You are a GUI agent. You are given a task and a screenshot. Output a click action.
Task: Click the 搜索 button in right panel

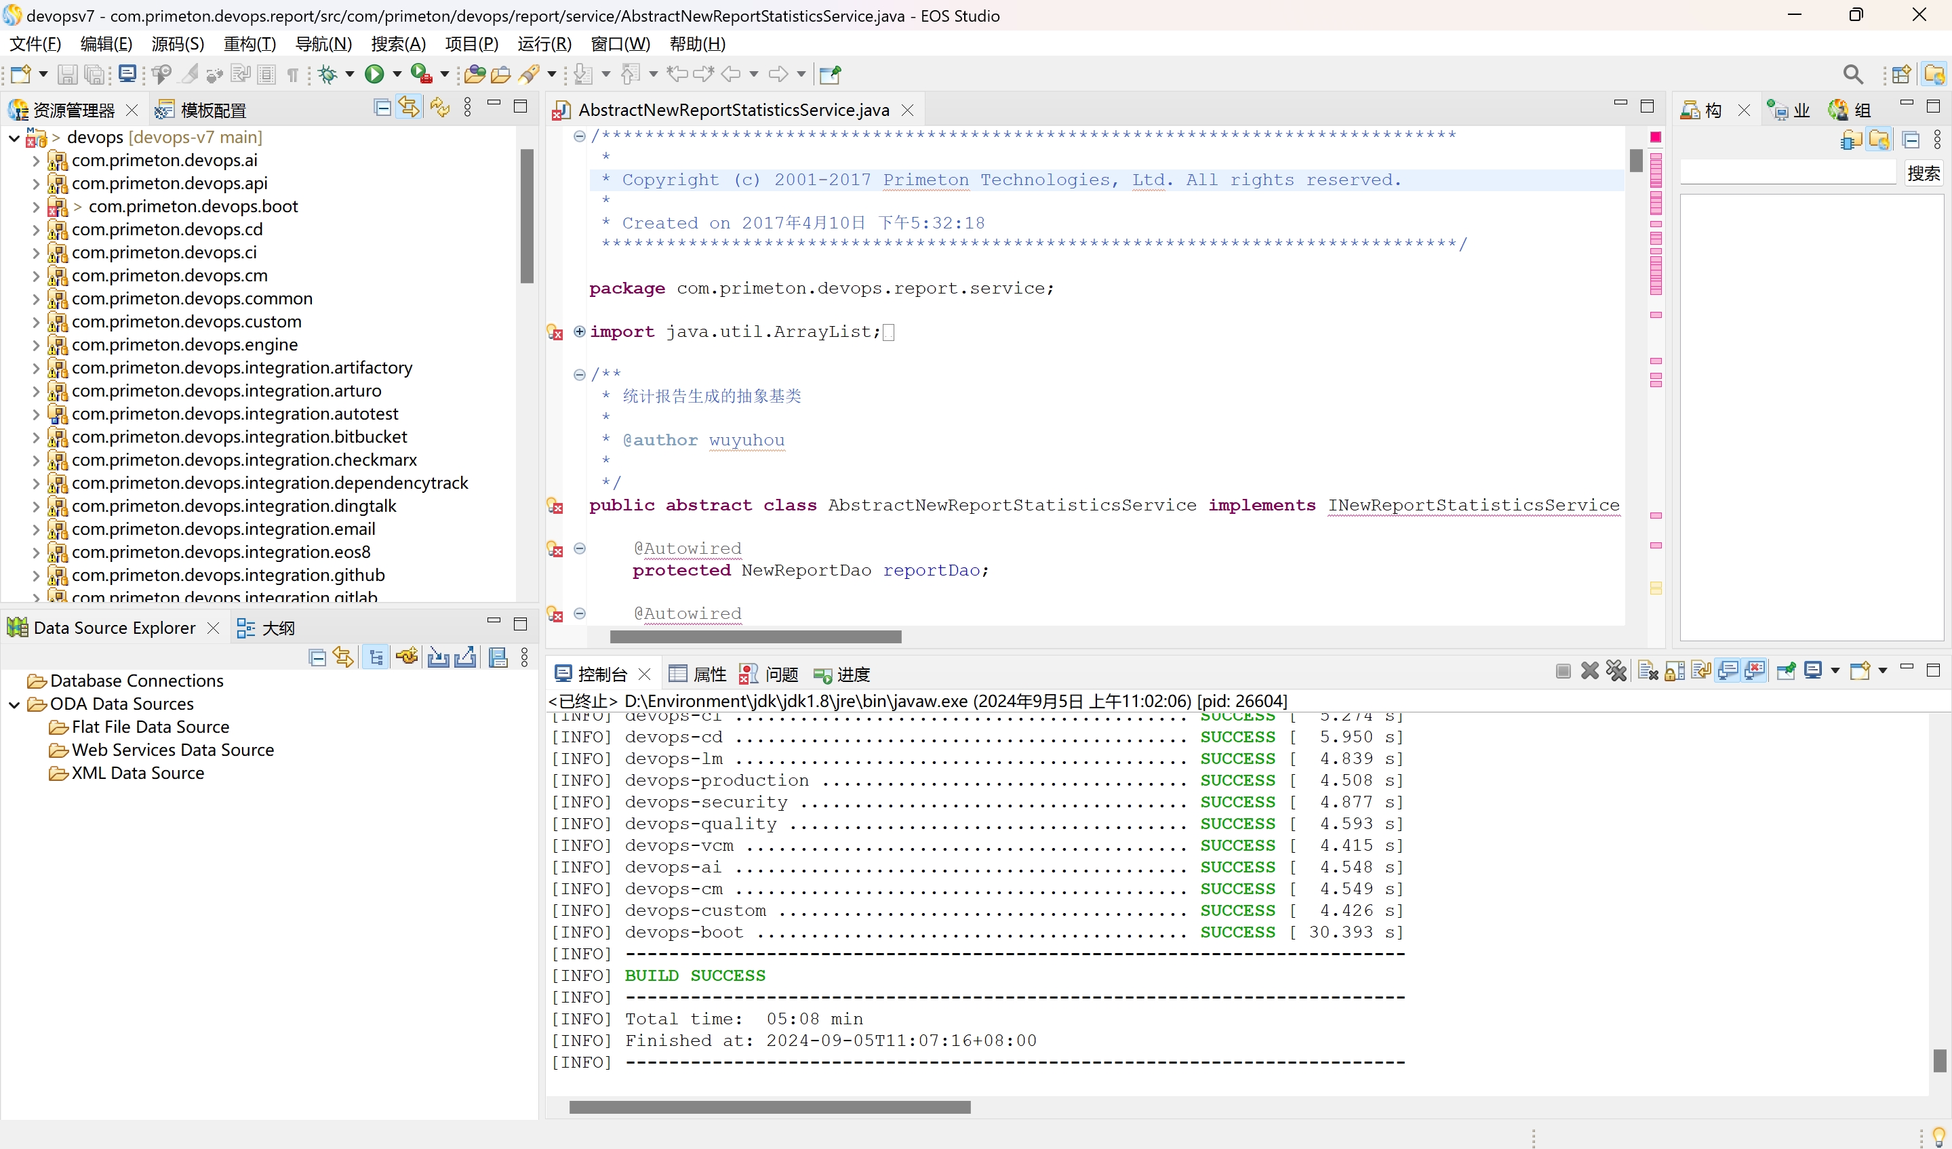1923,173
